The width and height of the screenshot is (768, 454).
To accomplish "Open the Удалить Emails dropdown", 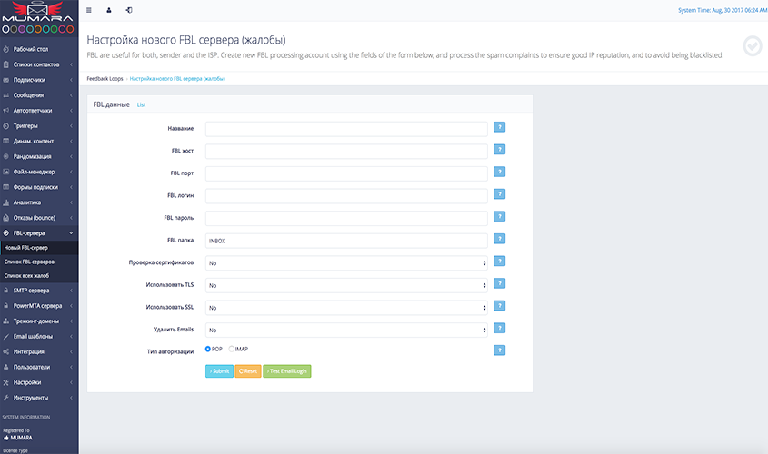I will 346,331.
